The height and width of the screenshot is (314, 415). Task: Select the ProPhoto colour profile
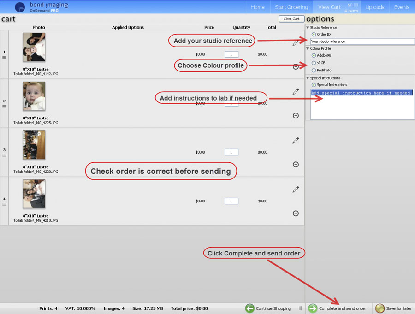click(314, 70)
